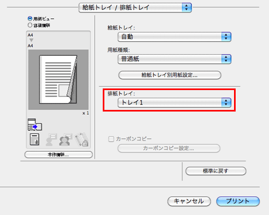Click the paper size arrow indicator icon

(x=31, y=40)
